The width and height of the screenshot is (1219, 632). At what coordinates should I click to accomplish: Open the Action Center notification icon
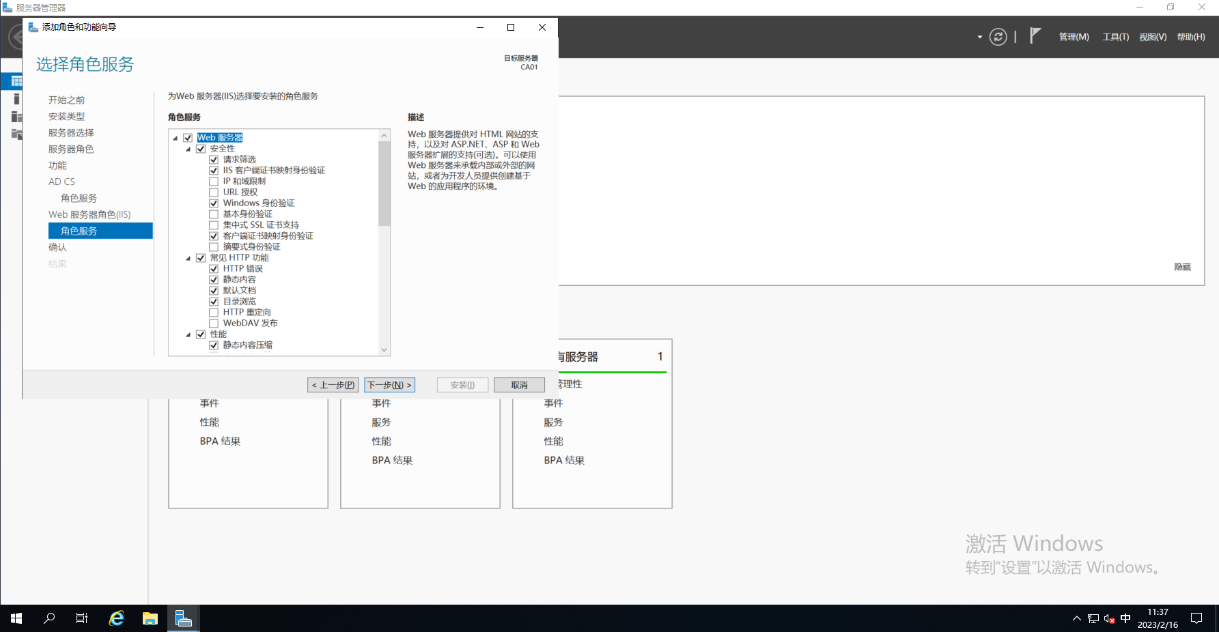click(x=1196, y=618)
